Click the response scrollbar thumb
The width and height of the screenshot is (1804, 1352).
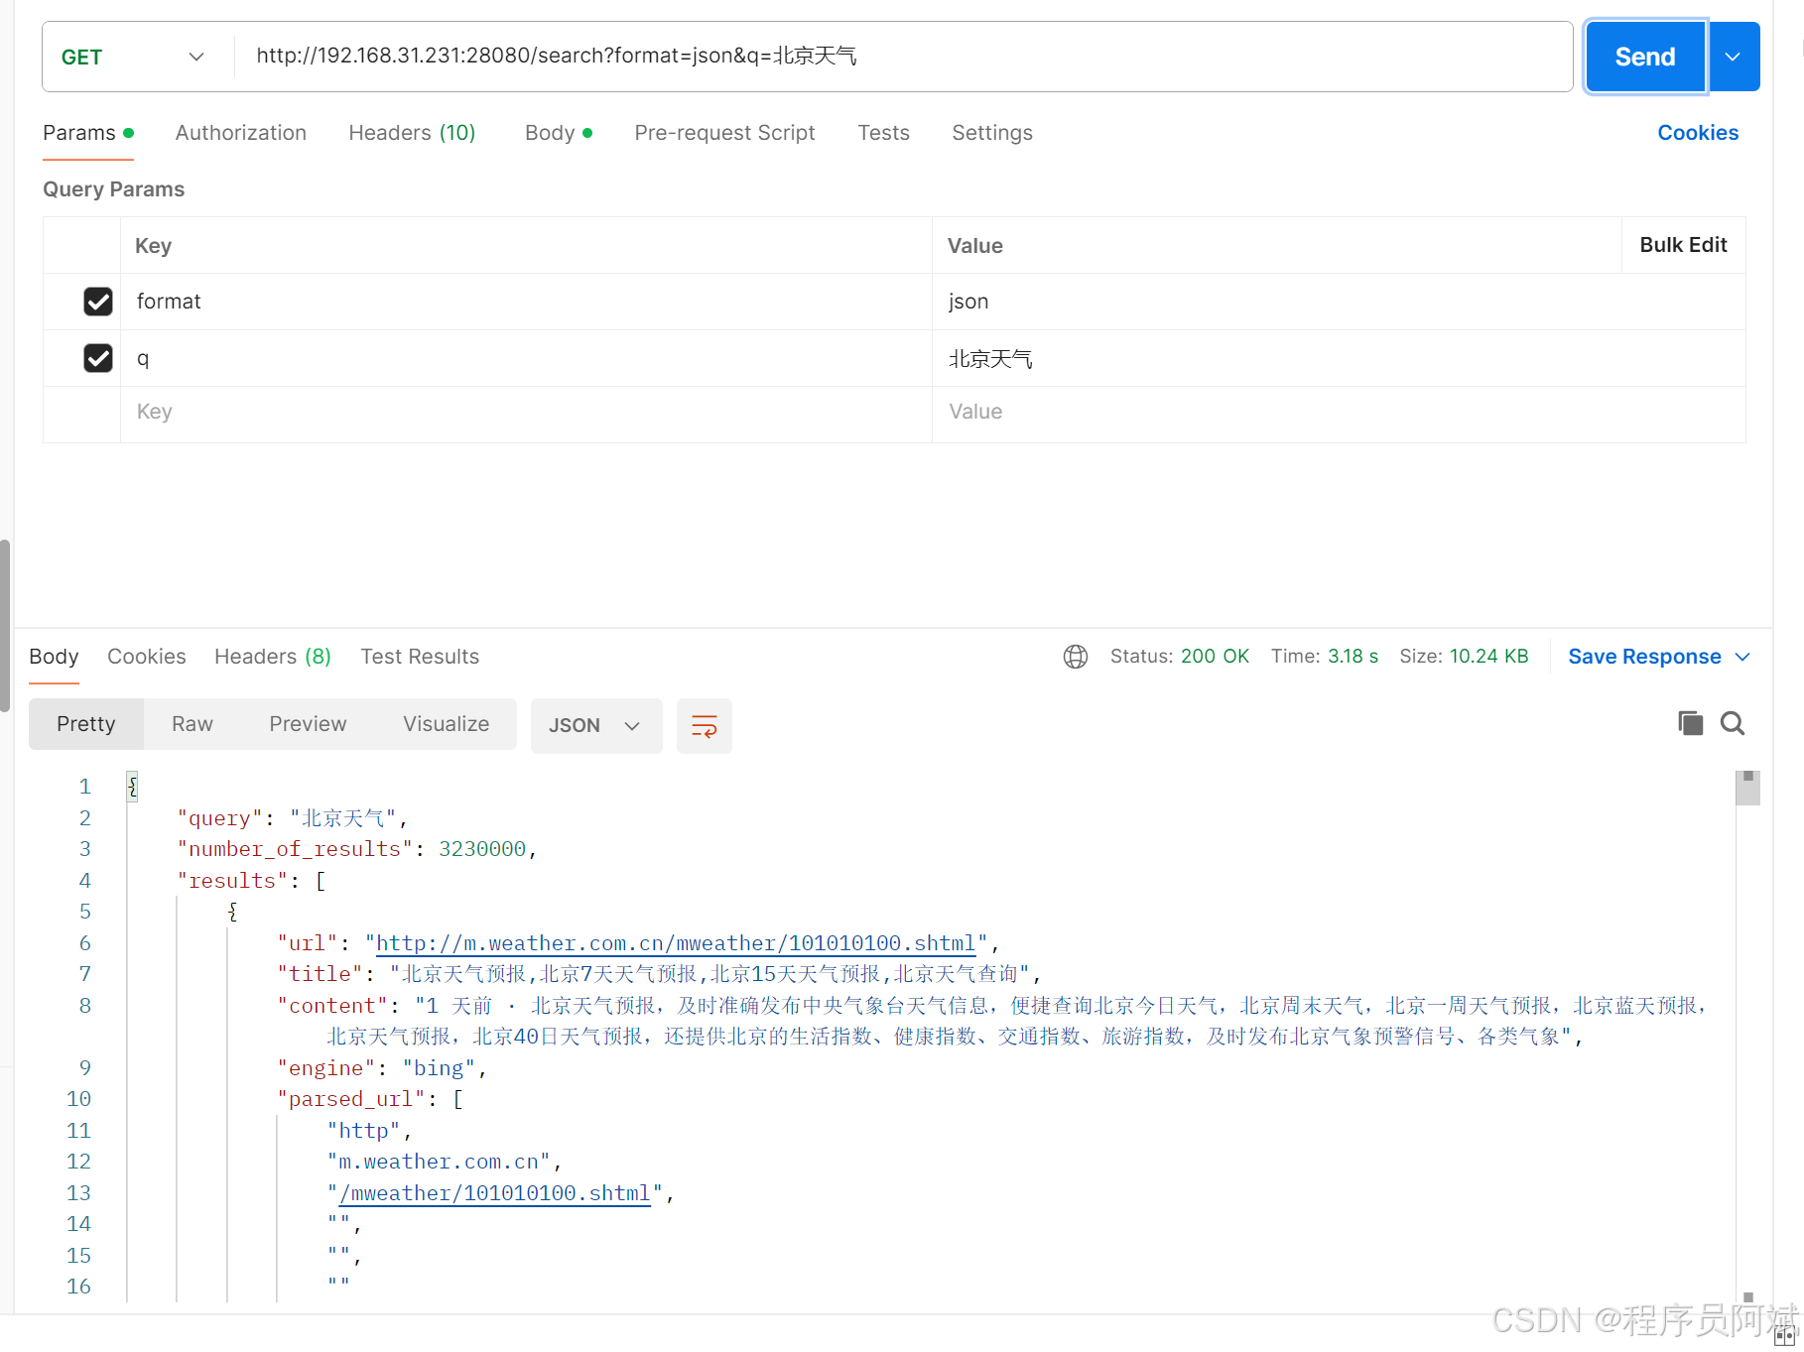1747,789
